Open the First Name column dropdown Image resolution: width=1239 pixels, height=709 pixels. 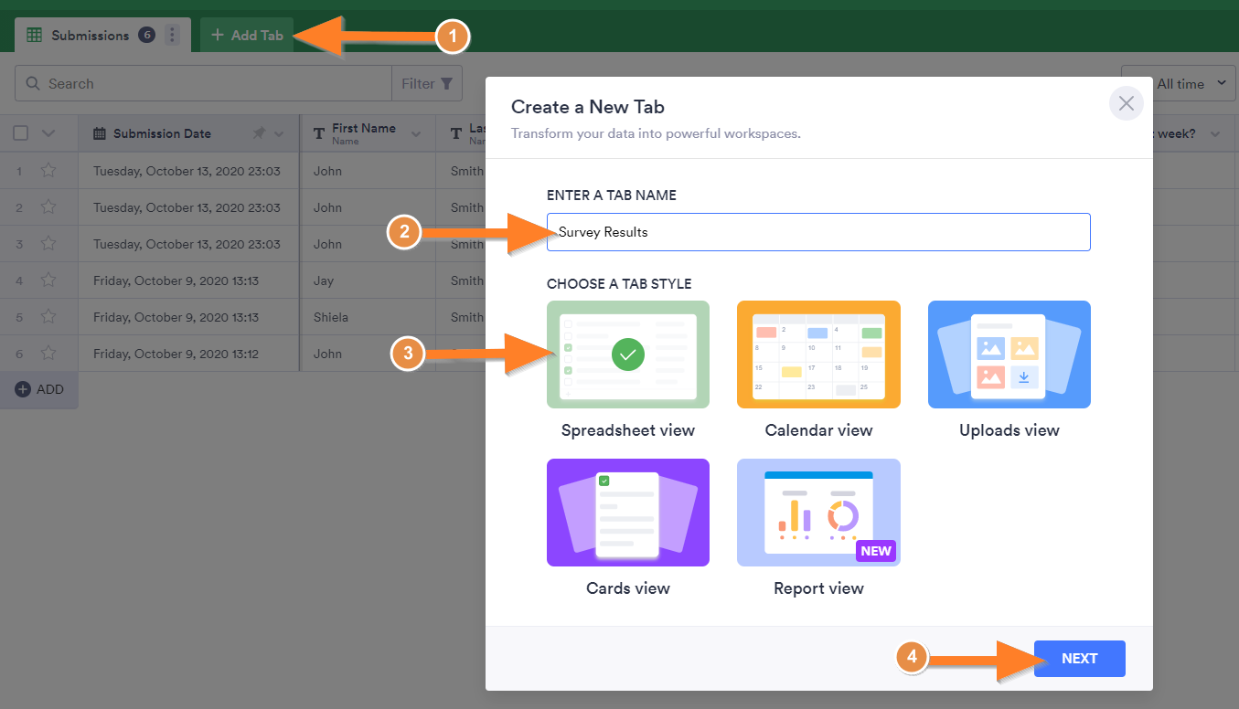click(417, 134)
